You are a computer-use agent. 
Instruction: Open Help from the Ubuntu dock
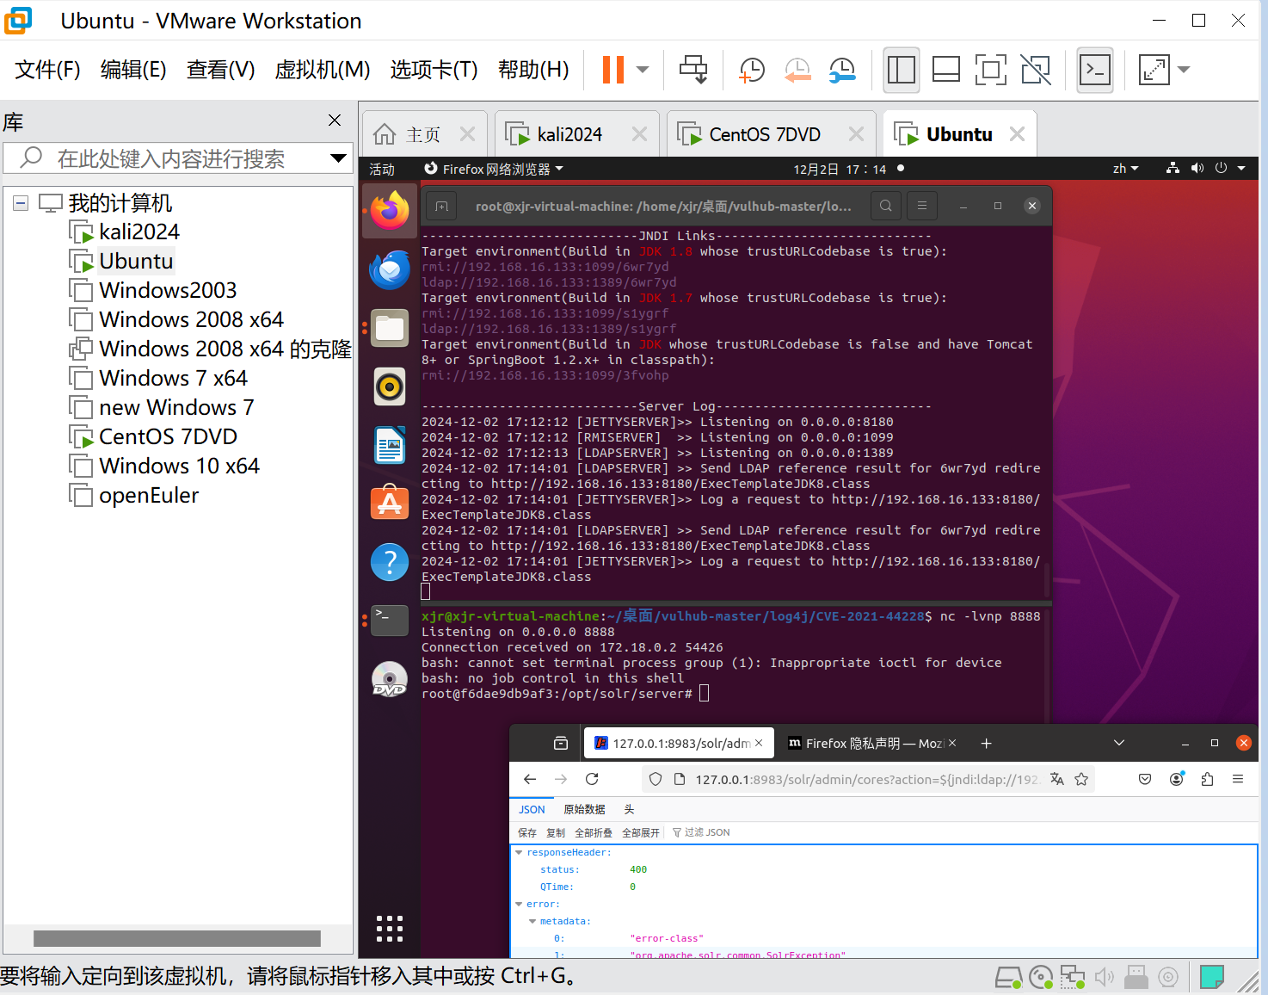[x=390, y=562]
